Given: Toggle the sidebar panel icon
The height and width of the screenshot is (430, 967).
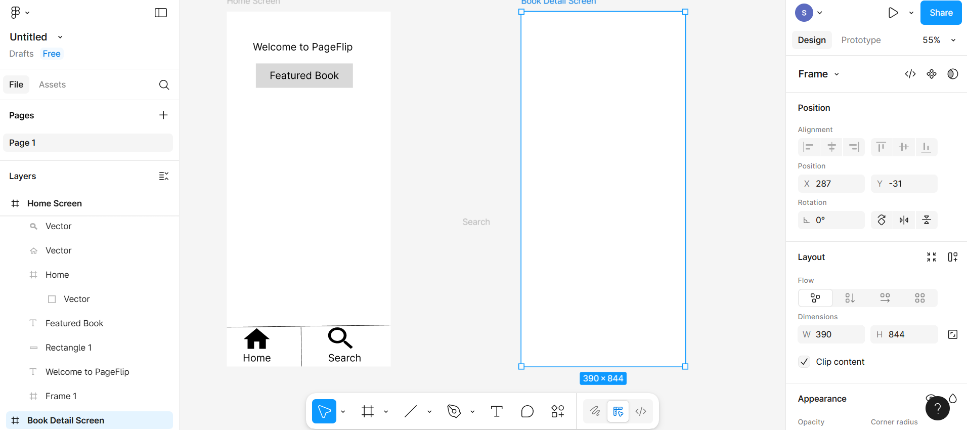Looking at the screenshot, I should 161,13.
